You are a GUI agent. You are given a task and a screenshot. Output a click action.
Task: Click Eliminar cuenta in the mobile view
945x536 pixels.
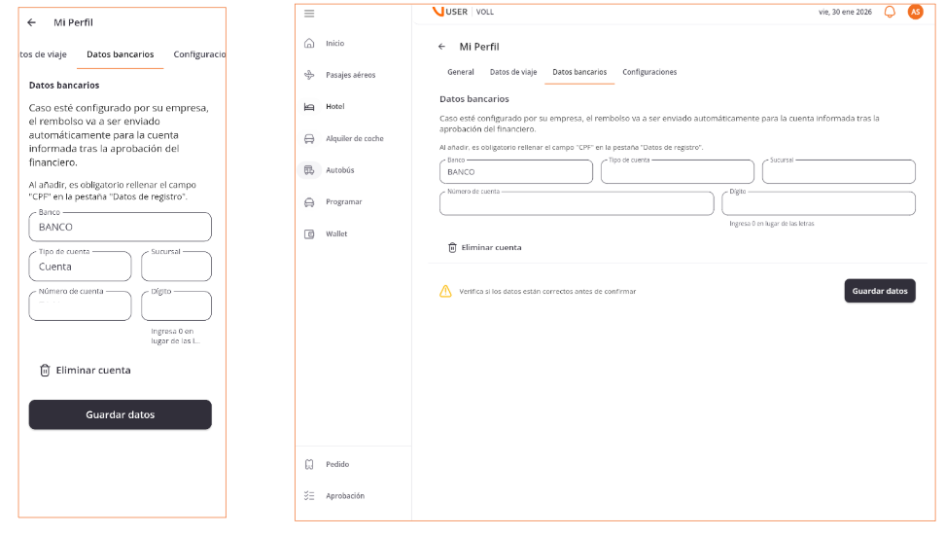tap(85, 371)
